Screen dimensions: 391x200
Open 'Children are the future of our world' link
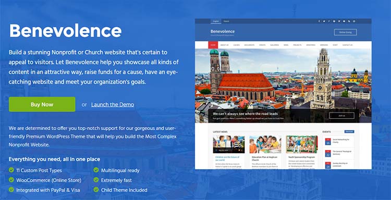(x=227, y=159)
